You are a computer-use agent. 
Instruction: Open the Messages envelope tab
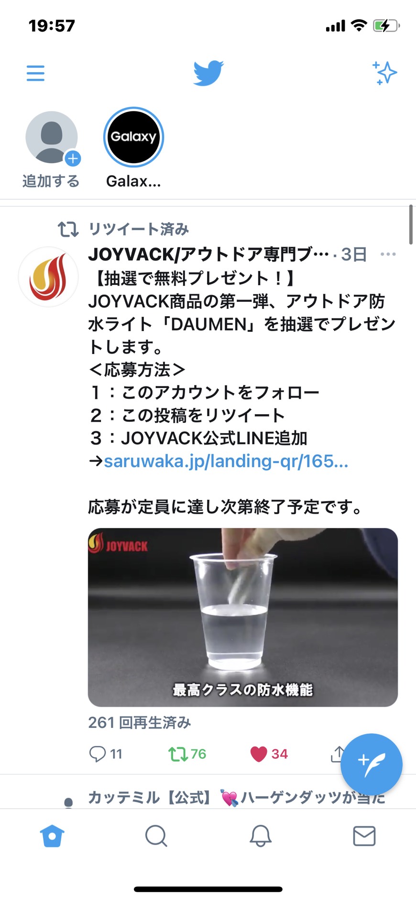[364, 836]
